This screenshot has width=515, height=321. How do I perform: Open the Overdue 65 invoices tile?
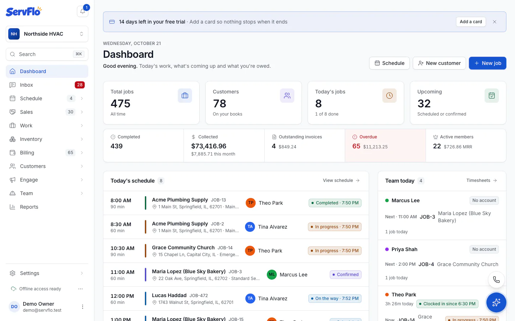(385, 146)
